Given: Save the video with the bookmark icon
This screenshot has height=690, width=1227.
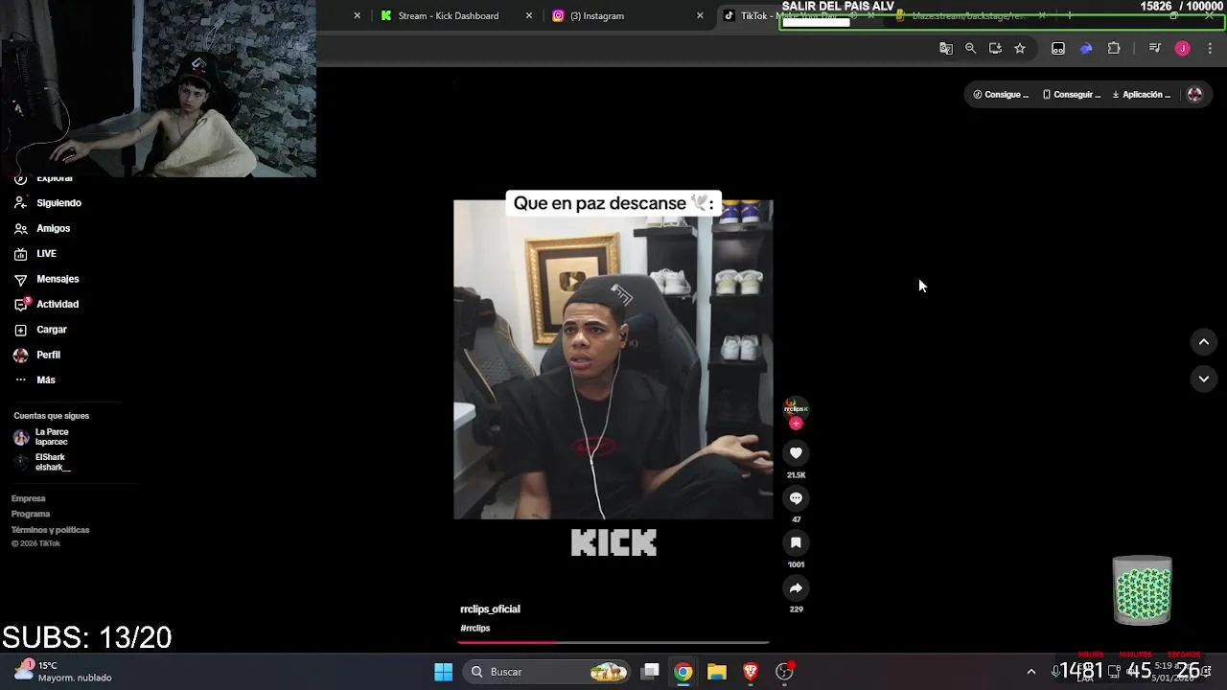Looking at the screenshot, I should click(796, 542).
